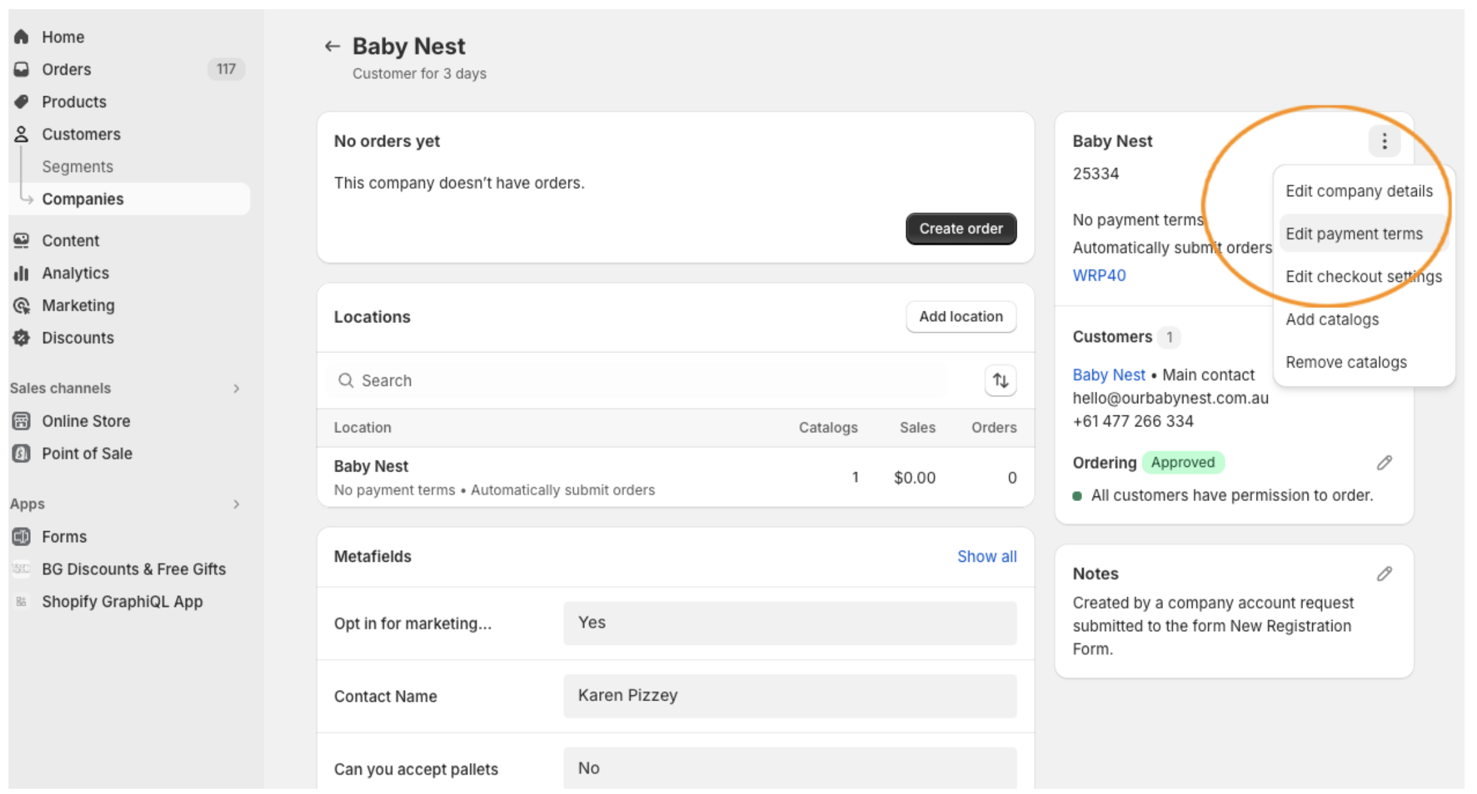
Task: Click the Orders column header in table
Action: (994, 428)
